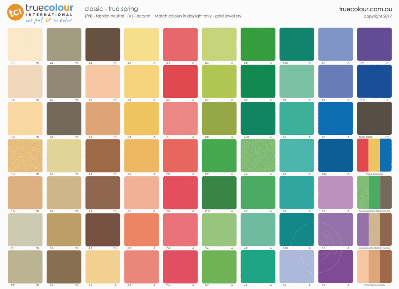Pick the orange coral swatch 6.2
This screenshot has width=399, height=289.
[x=141, y=229]
